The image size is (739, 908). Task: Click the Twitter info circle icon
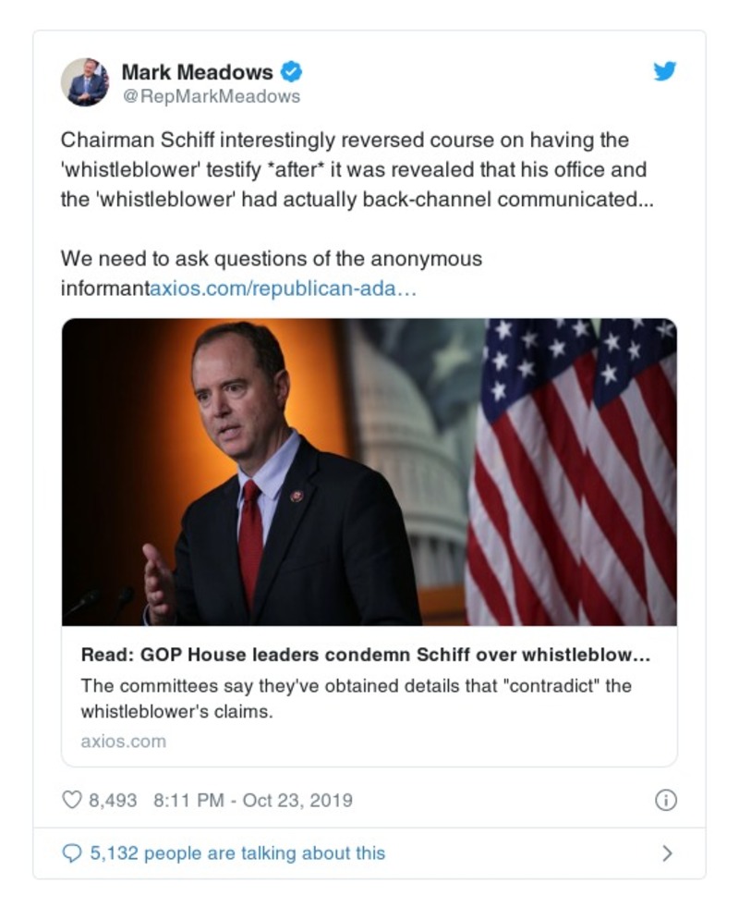point(665,800)
